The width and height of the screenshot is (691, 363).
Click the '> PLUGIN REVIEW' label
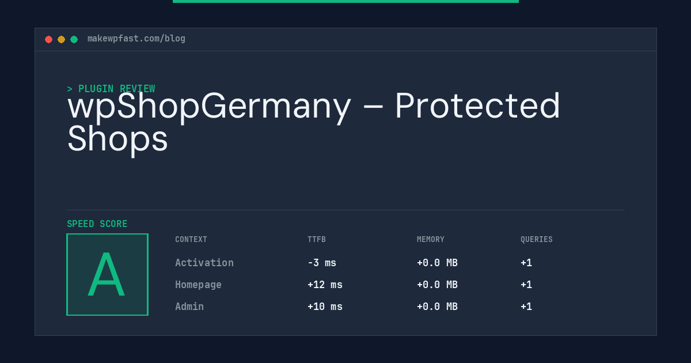pyautogui.click(x=111, y=89)
